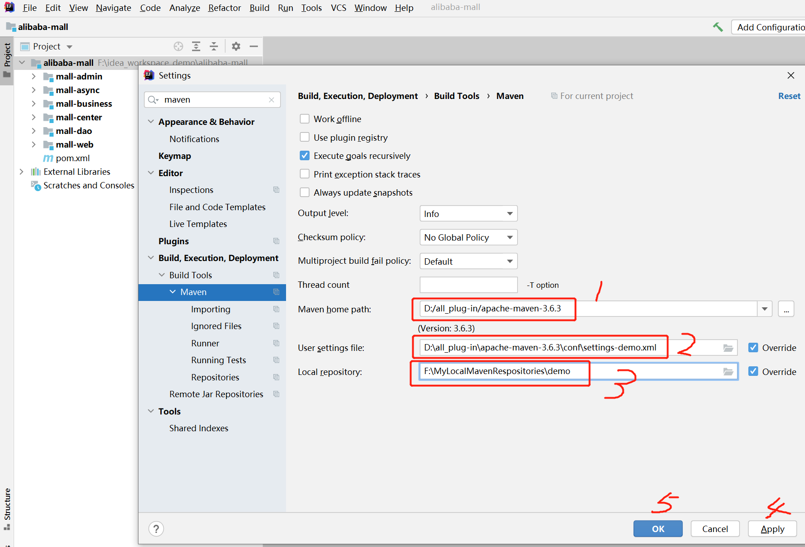Click the project-level icon beside Plugins

[x=276, y=241]
